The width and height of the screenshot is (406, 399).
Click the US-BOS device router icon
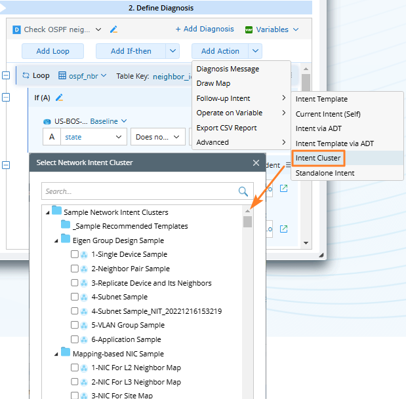point(47,122)
